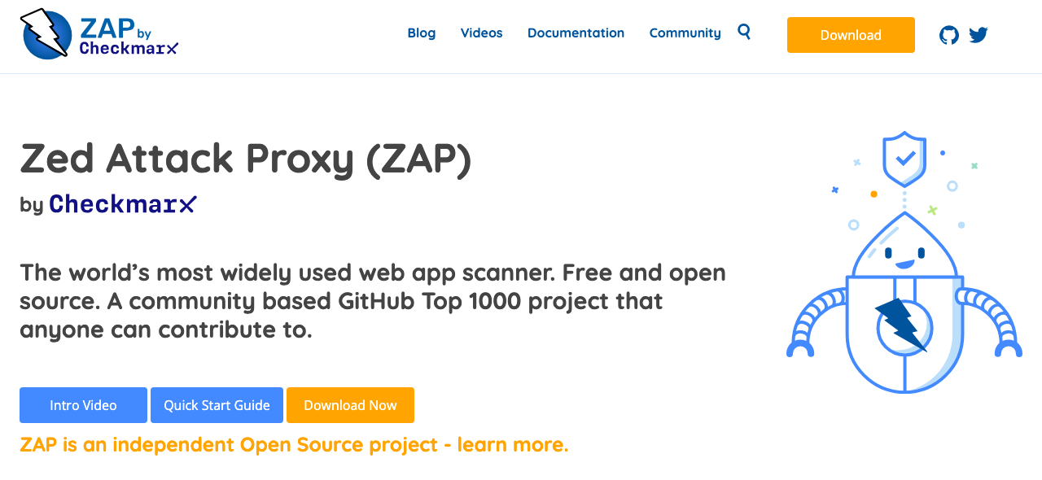The width and height of the screenshot is (1042, 480).
Task: Click the ZAP lightning logo in header
Action: tap(46, 34)
